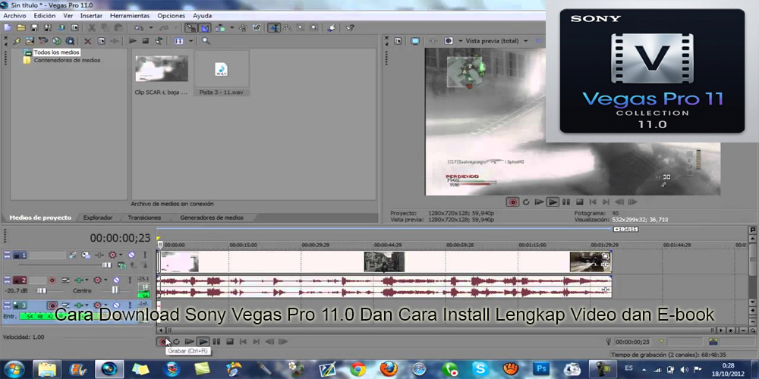Open Automation Settings on audio track 2
Image resolution: width=759 pixels, height=379 pixels.
coord(96,280)
